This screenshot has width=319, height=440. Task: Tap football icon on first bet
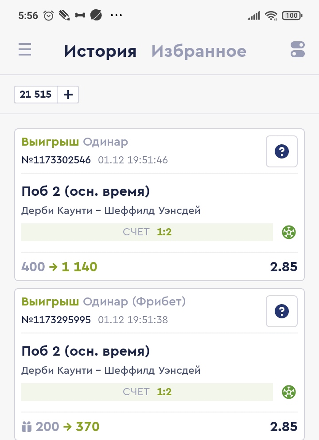[289, 232]
